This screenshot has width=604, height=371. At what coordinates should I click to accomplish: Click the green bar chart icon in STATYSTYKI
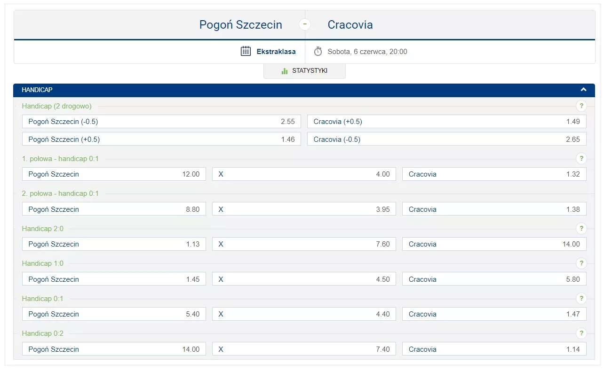coord(284,71)
